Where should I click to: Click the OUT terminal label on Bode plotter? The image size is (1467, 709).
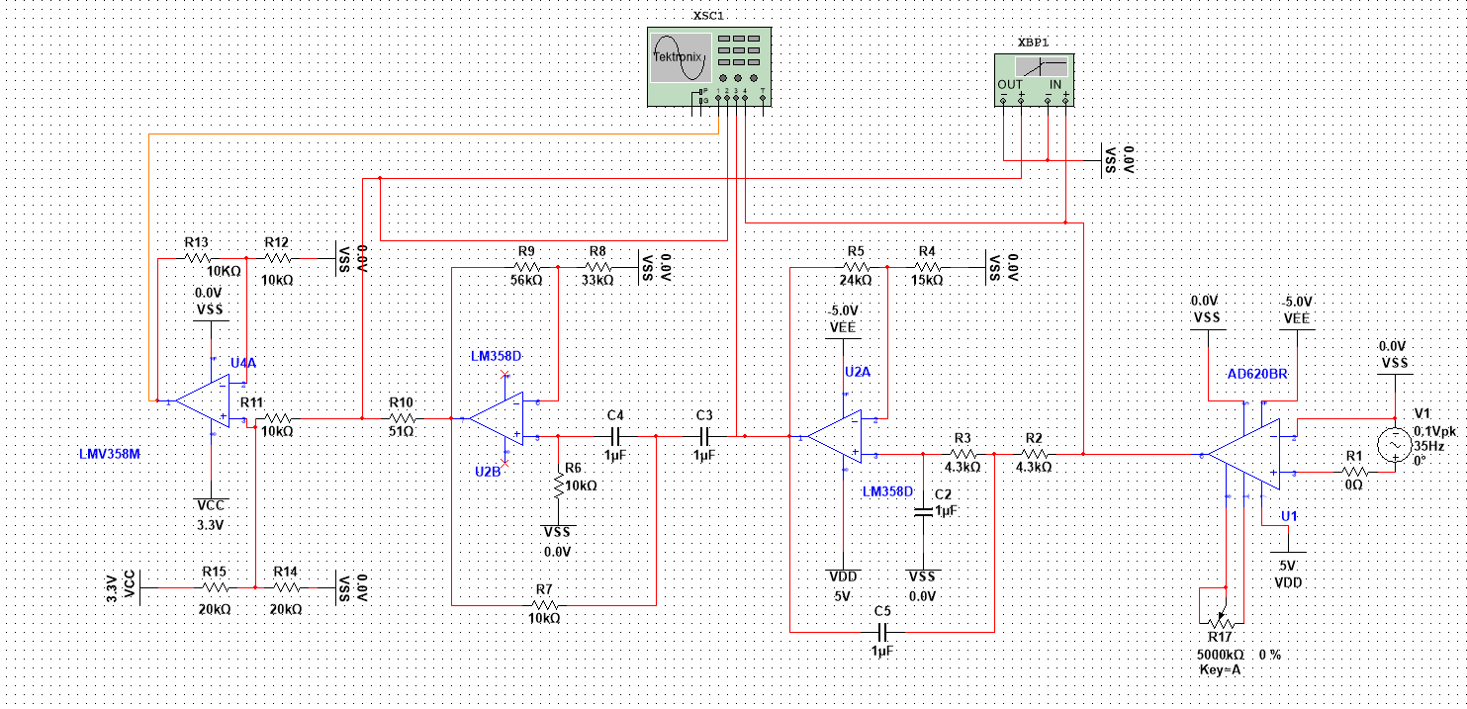point(1010,85)
